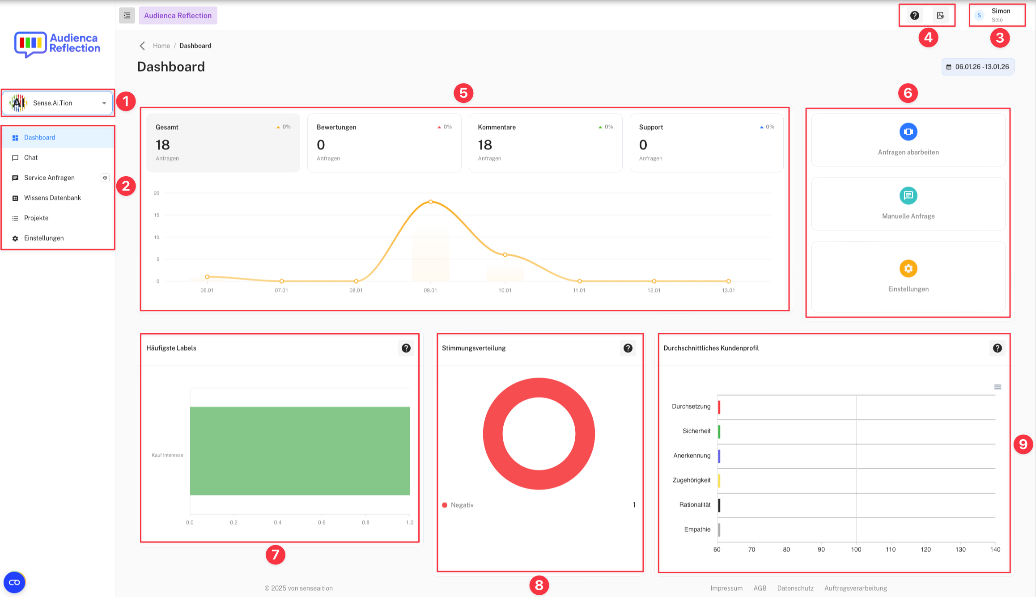The image size is (1036, 597).
Task: Open the export menu on Kundenprofil chart
Action: point(997,386)
